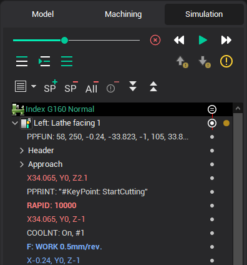This screenshot has height=265, width=247.
Task: Select the Approach row
Action: 122,164
